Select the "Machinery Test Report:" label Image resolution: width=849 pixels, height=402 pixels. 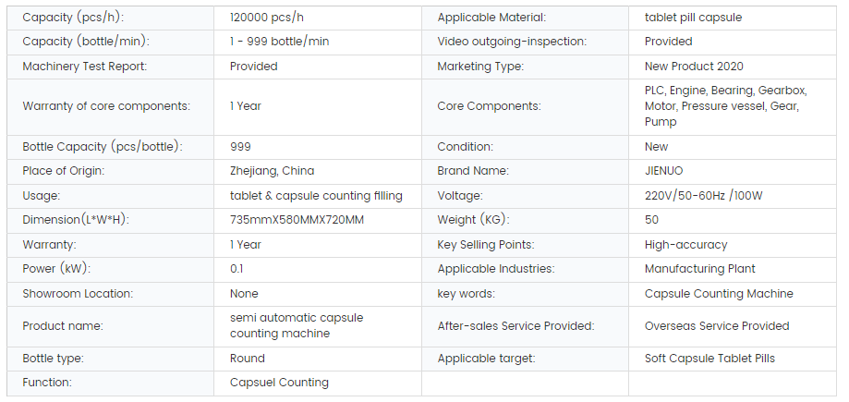coord(84,67)
